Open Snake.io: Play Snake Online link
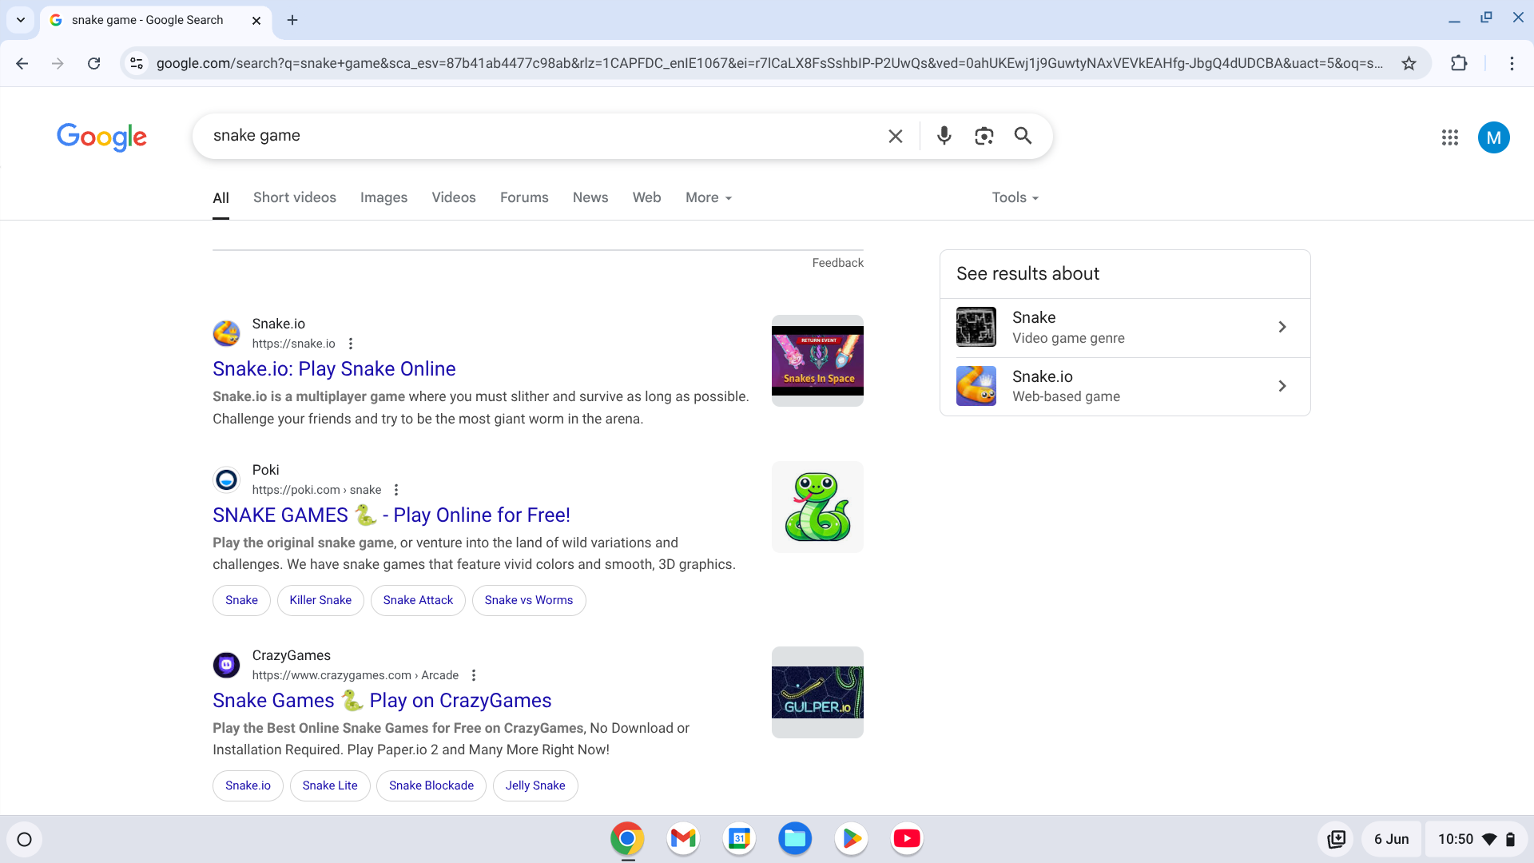The width and height of the screenshot is (1534, 863). tap(334, 368)
